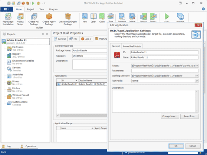Click green run arrow in quick access toolbar
This screenshot has width=207, height=155.
(x=33, y=3)
